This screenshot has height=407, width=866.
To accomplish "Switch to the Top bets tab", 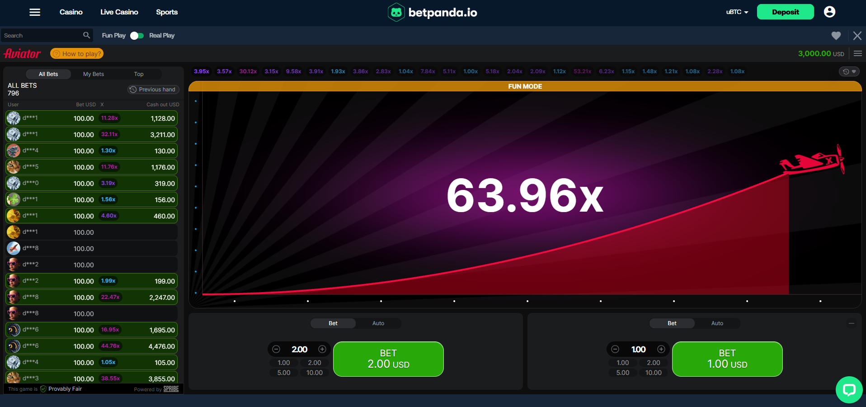I will 139,74.
